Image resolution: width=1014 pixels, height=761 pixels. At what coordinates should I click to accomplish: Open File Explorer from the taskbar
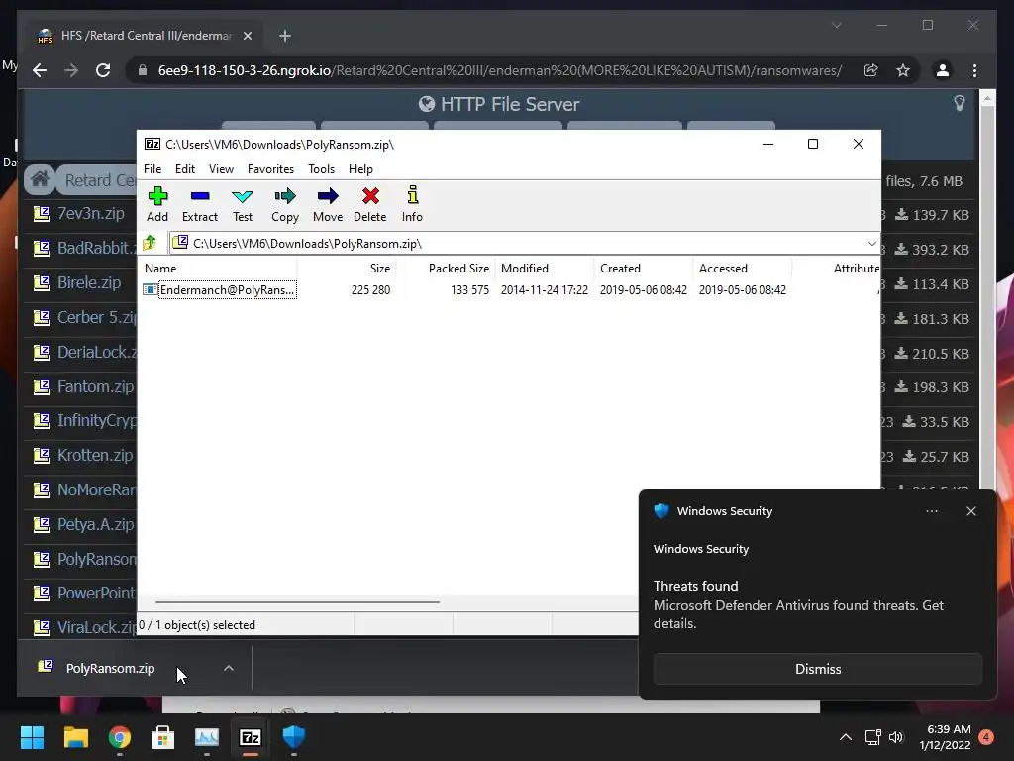(x=75, y=737)
